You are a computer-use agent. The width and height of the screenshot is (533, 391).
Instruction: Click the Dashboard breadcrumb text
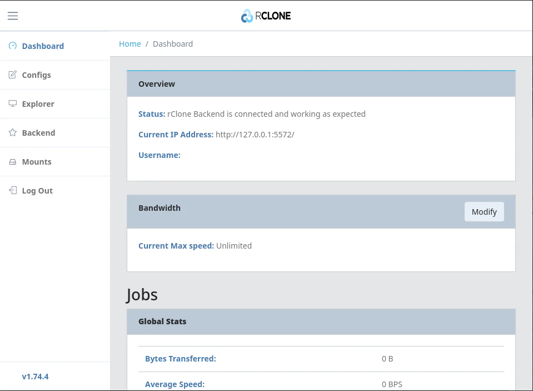click(x=173, y=44)
